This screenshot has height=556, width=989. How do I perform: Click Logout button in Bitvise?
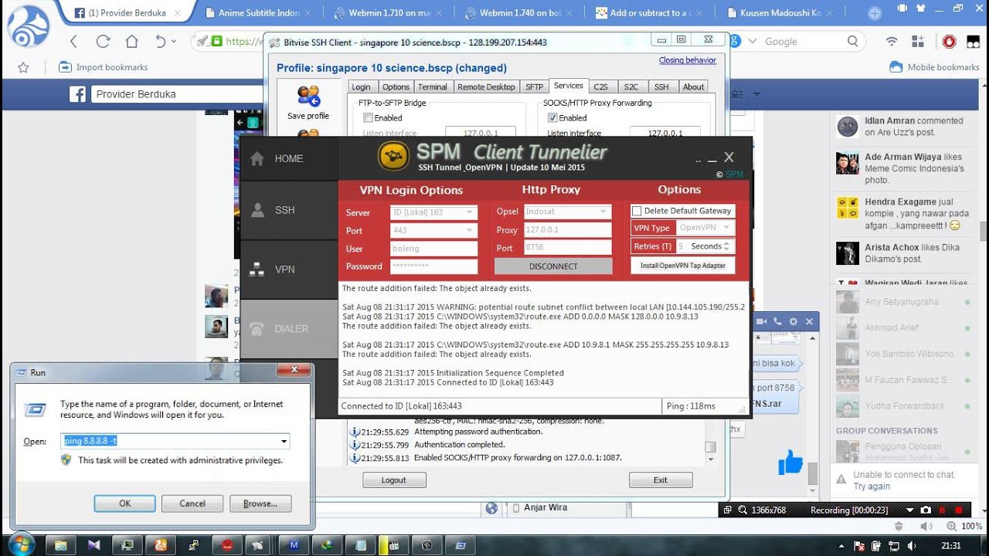(x=394, y=480)
